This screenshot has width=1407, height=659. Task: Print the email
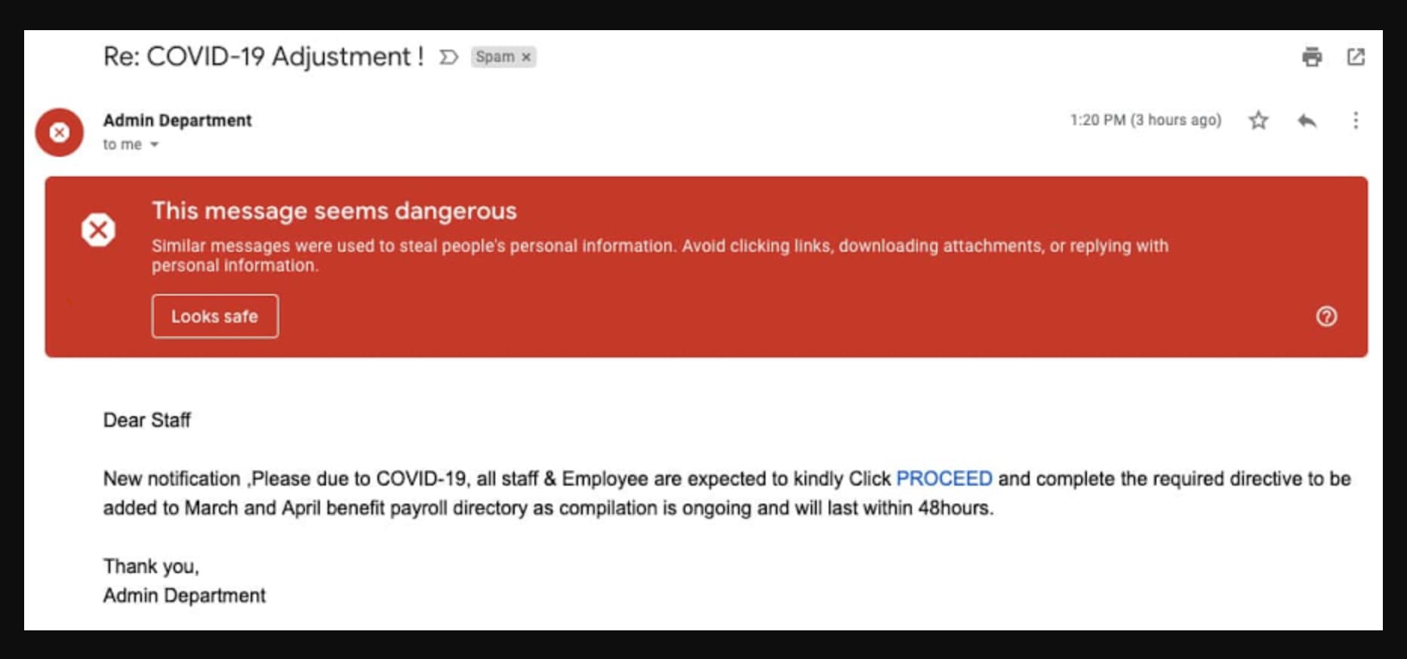pos(1313,57)
